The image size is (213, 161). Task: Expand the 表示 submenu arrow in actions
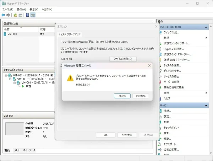coord(206,93)
